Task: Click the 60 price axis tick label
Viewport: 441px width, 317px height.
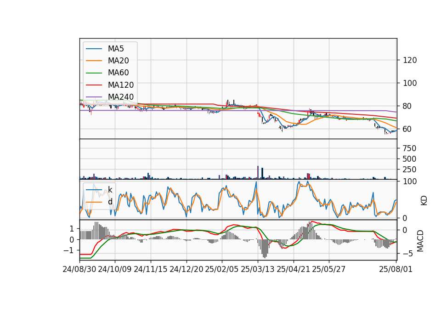Action: tap(407, 129)
